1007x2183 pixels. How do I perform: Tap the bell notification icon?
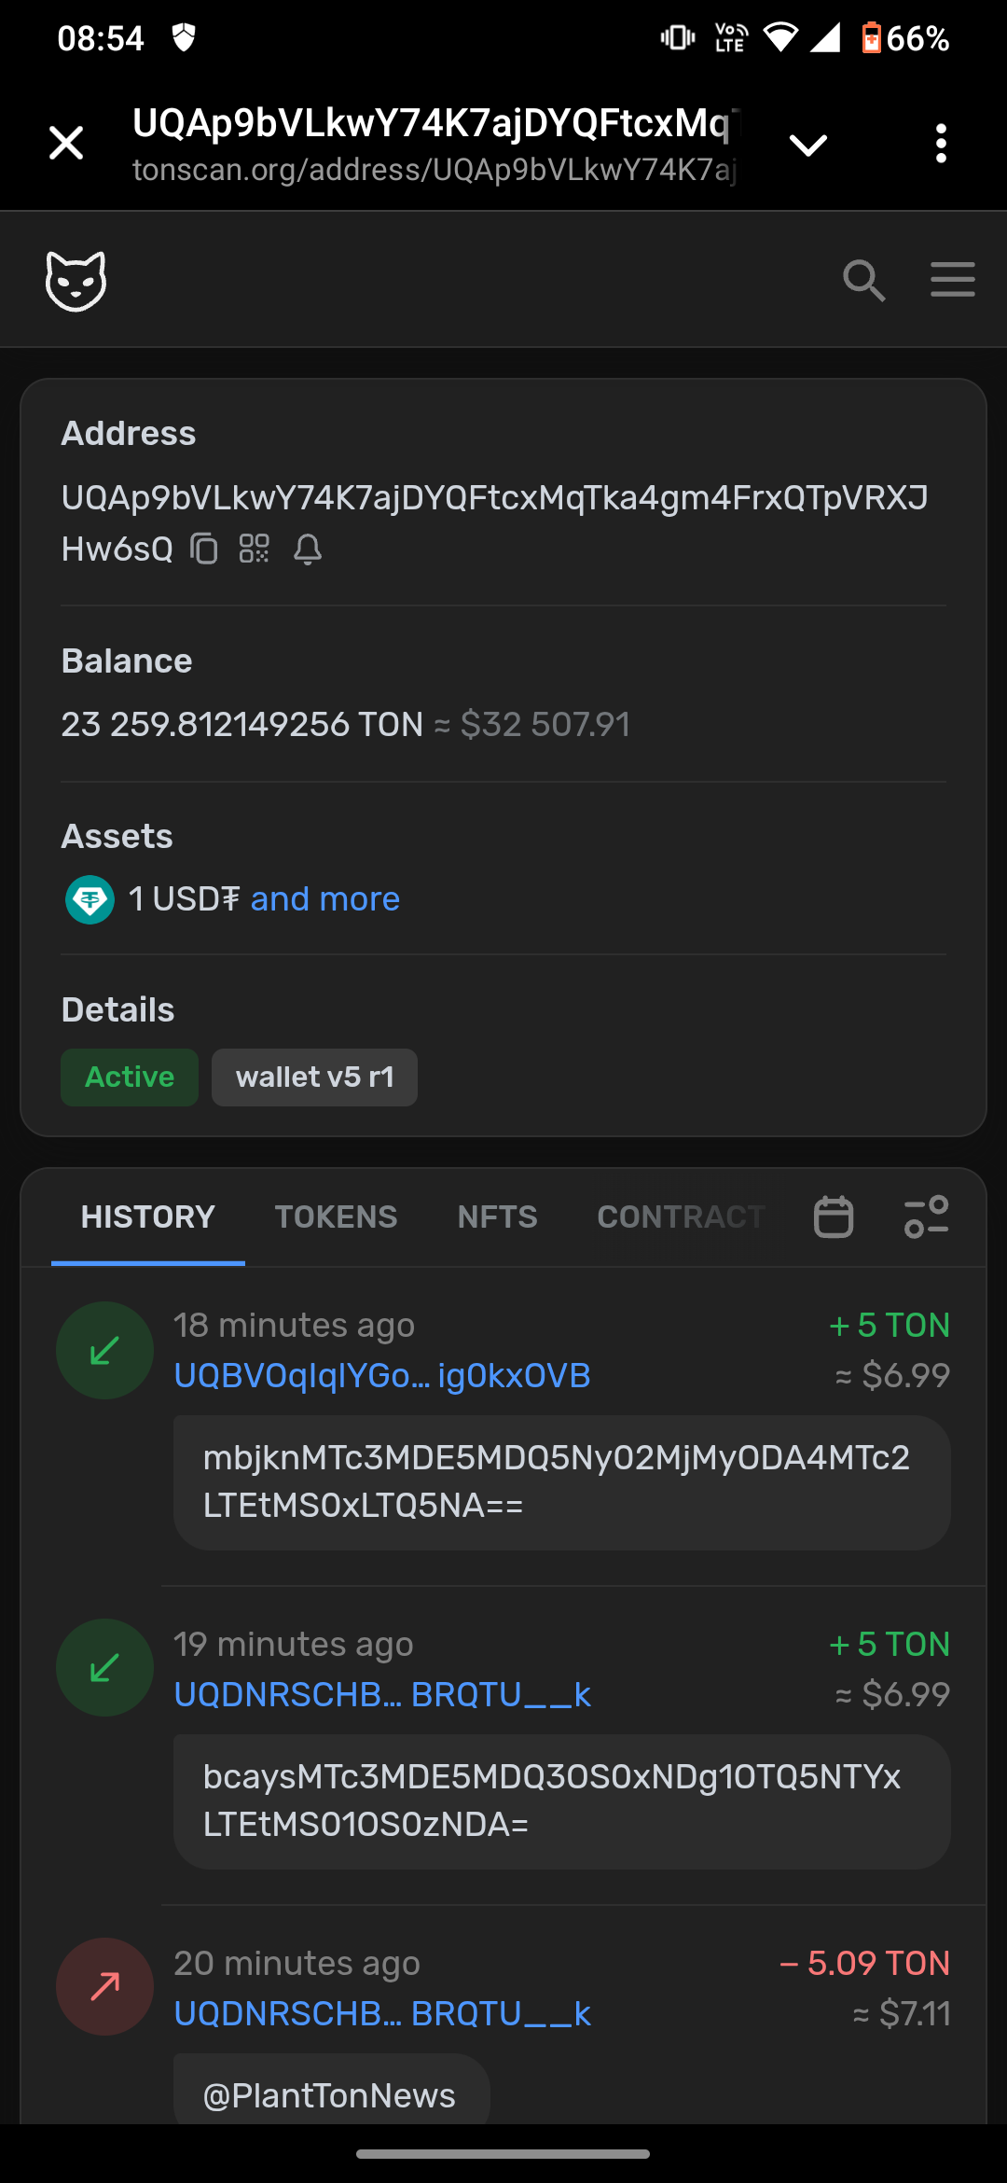[308, 549]
